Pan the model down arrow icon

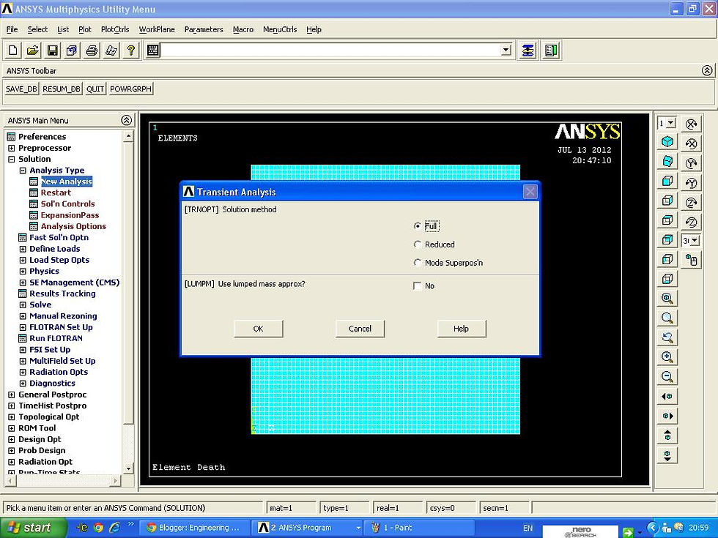point(667,455)
